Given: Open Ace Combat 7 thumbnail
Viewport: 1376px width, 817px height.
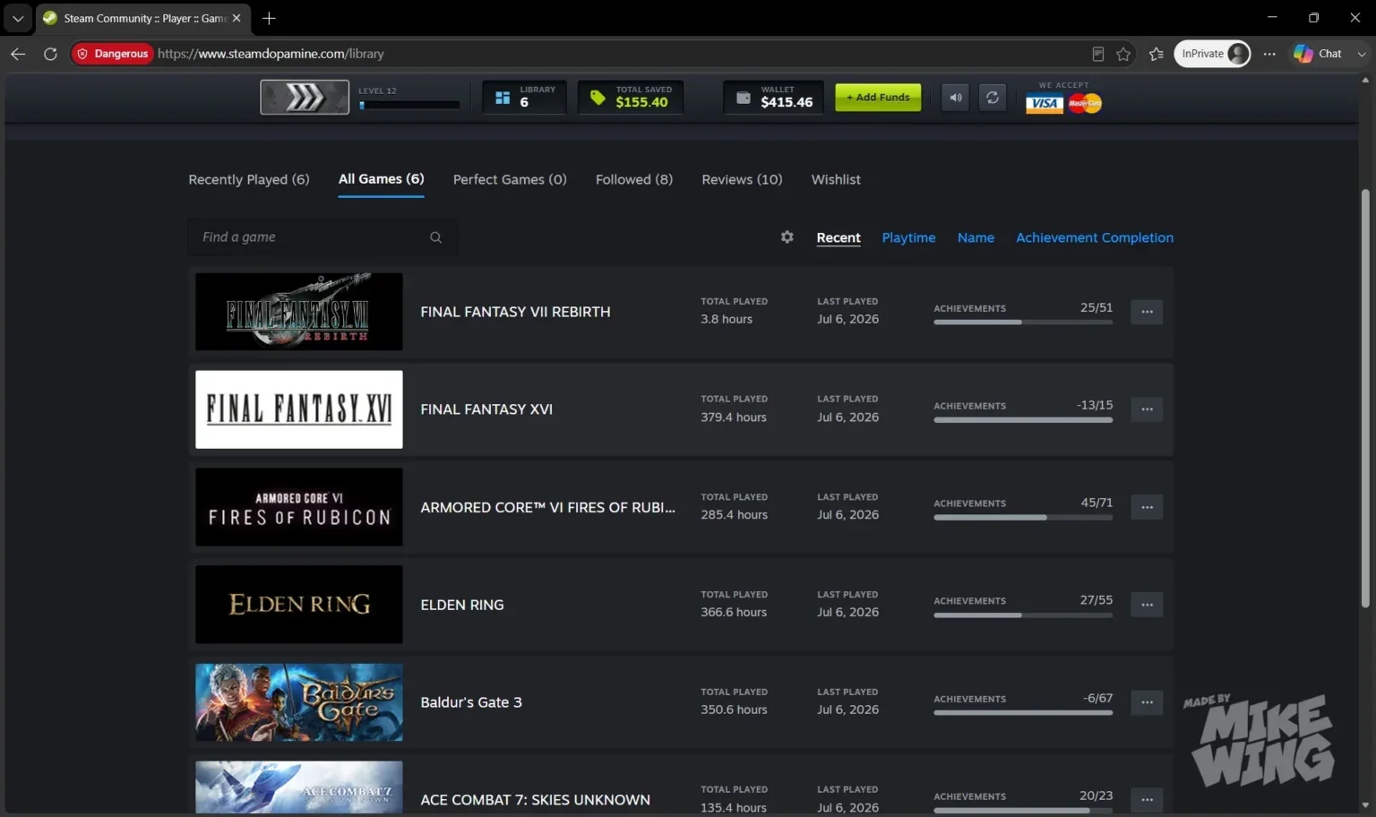Looking at the screenshot, I should [x=299, y=787].
